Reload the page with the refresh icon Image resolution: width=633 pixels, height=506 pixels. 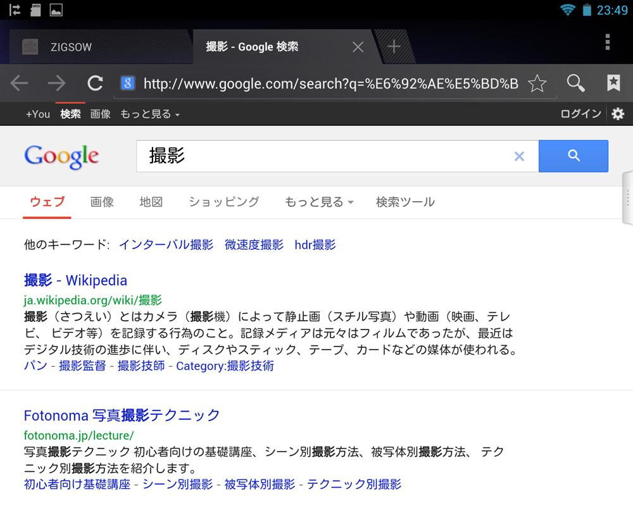[x=96, y=83]
